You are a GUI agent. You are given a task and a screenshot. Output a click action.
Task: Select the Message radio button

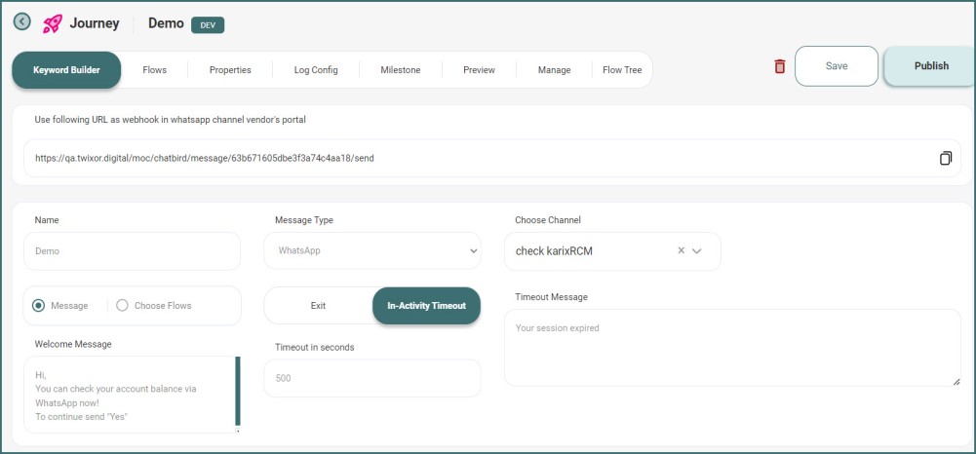coord(39,306)
